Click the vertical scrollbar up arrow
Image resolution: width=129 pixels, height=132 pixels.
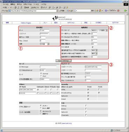pos(127,14)
